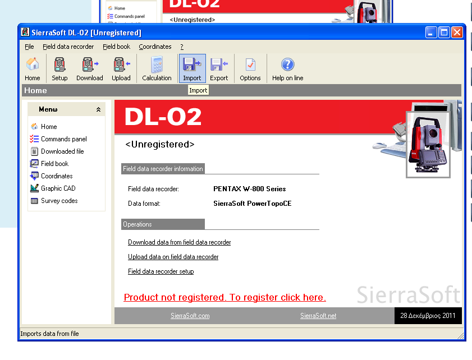Click the status bar Imports data from file

point(49,334)
